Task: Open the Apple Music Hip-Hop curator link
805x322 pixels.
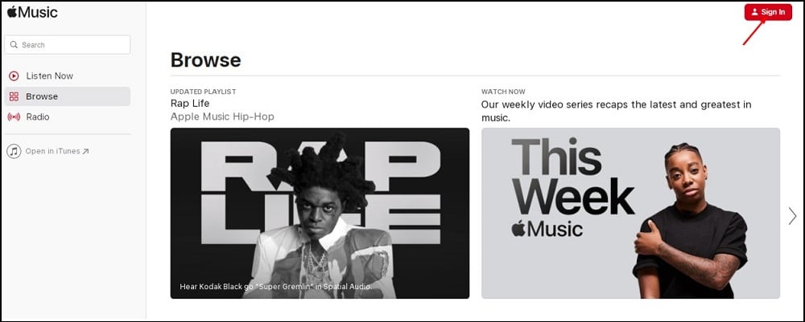Action: [x=222, y=116]
